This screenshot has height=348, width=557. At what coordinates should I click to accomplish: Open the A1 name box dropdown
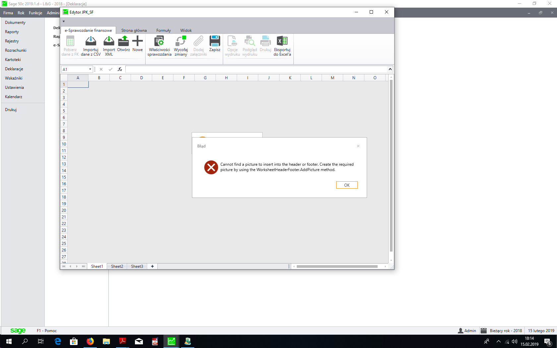point(90,69)
